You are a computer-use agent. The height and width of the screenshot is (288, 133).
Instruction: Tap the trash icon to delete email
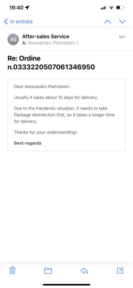[13, 270]
